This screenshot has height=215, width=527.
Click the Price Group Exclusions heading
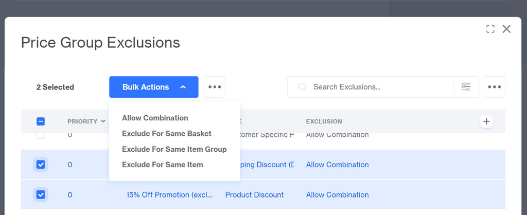tap(100, 43)
